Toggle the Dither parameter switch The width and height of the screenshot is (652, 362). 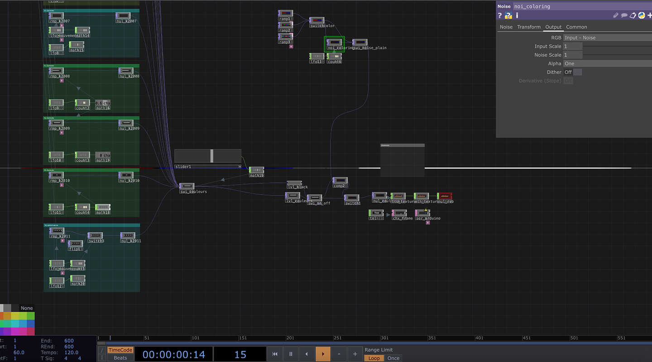tap(577, 72)
